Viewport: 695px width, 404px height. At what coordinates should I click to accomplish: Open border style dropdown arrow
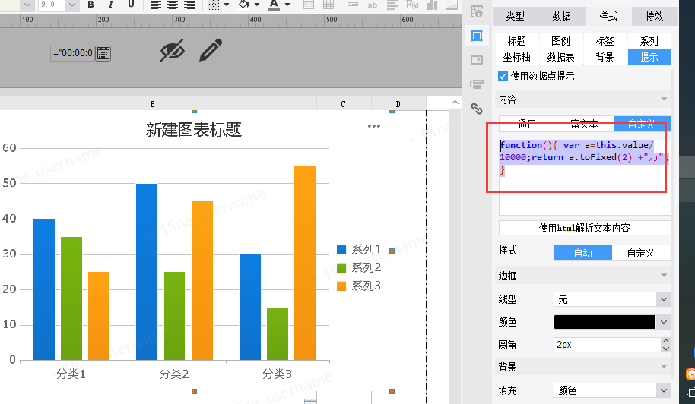pos(227,5)
